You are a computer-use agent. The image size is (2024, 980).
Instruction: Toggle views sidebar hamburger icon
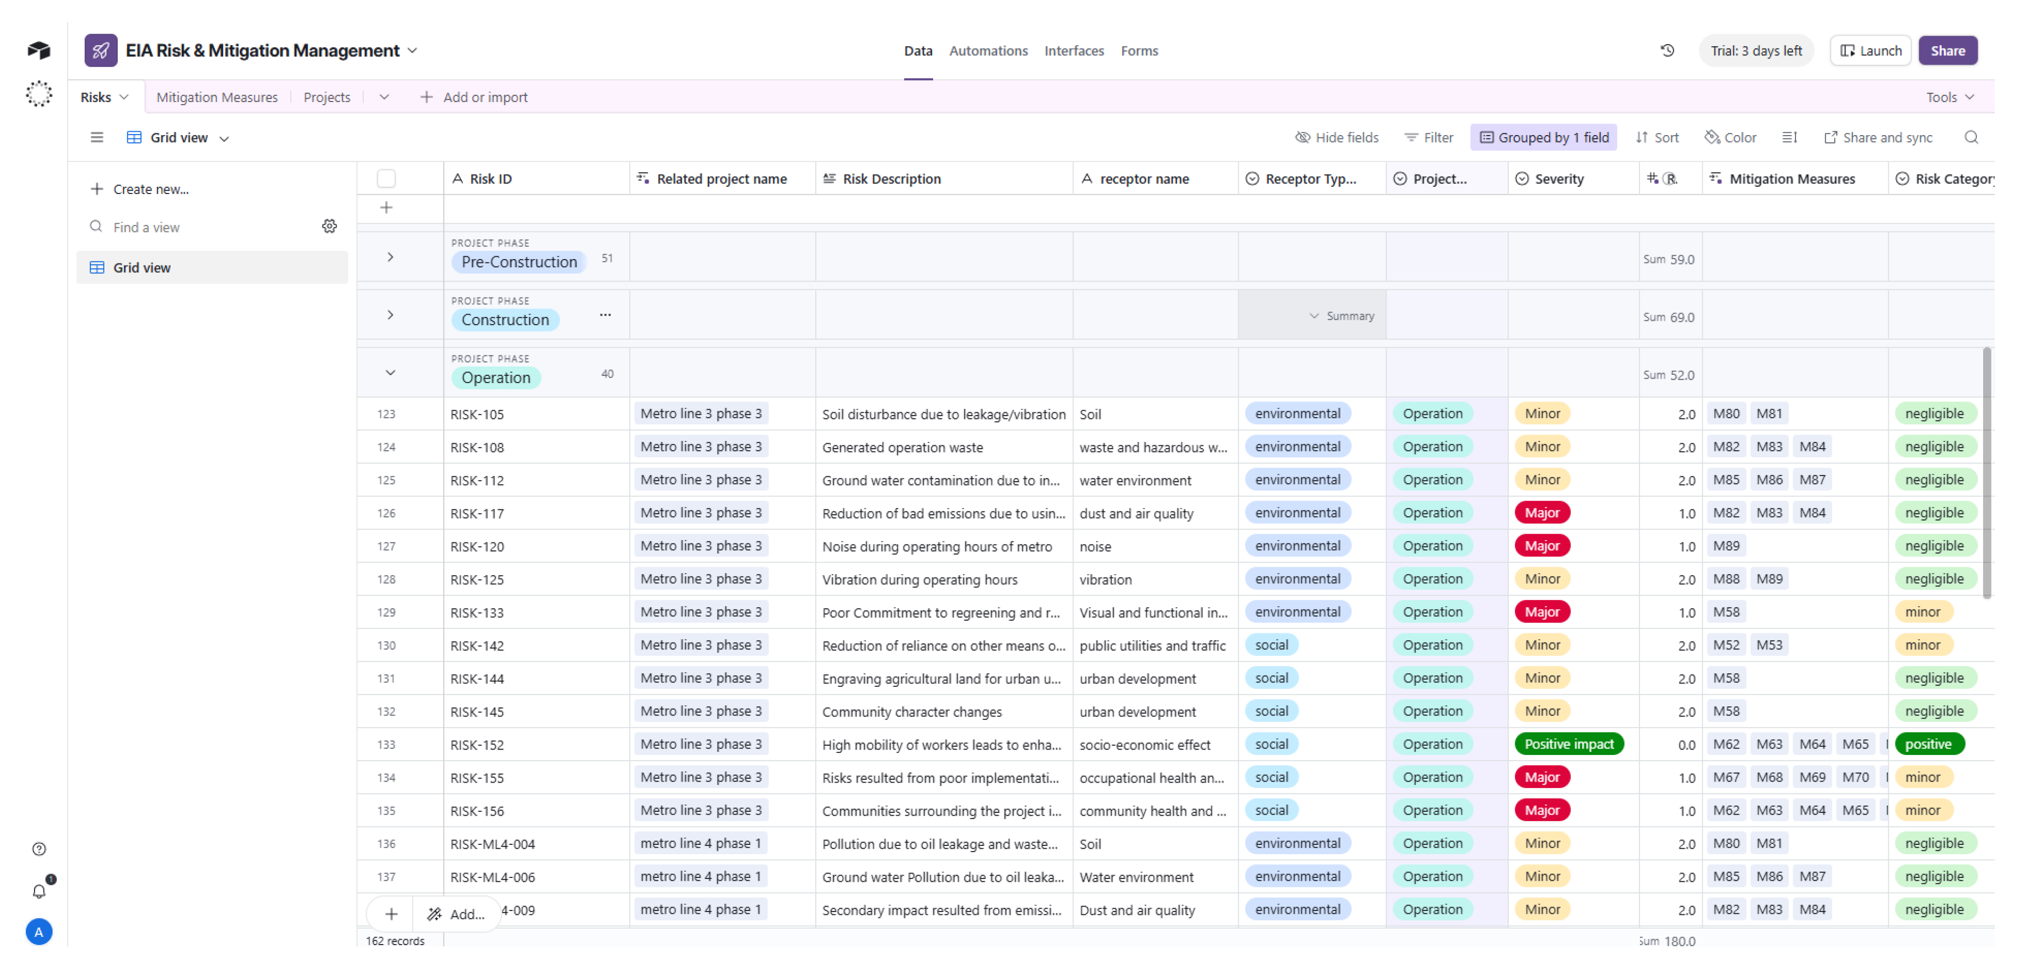(97, 138)
